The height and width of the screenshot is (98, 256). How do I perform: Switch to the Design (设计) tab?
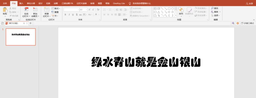point(40,3)
